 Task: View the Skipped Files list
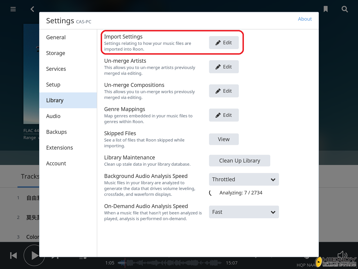(x=224, y=139)
